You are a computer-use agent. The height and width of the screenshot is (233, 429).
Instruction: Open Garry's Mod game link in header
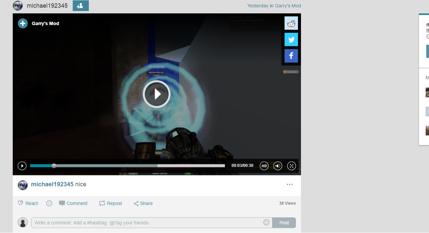pyautogui.click(x=288, y=6)
